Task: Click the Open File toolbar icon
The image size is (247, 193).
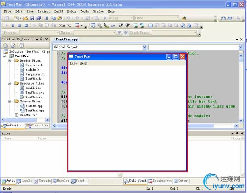Action: (x=26, y=18)
